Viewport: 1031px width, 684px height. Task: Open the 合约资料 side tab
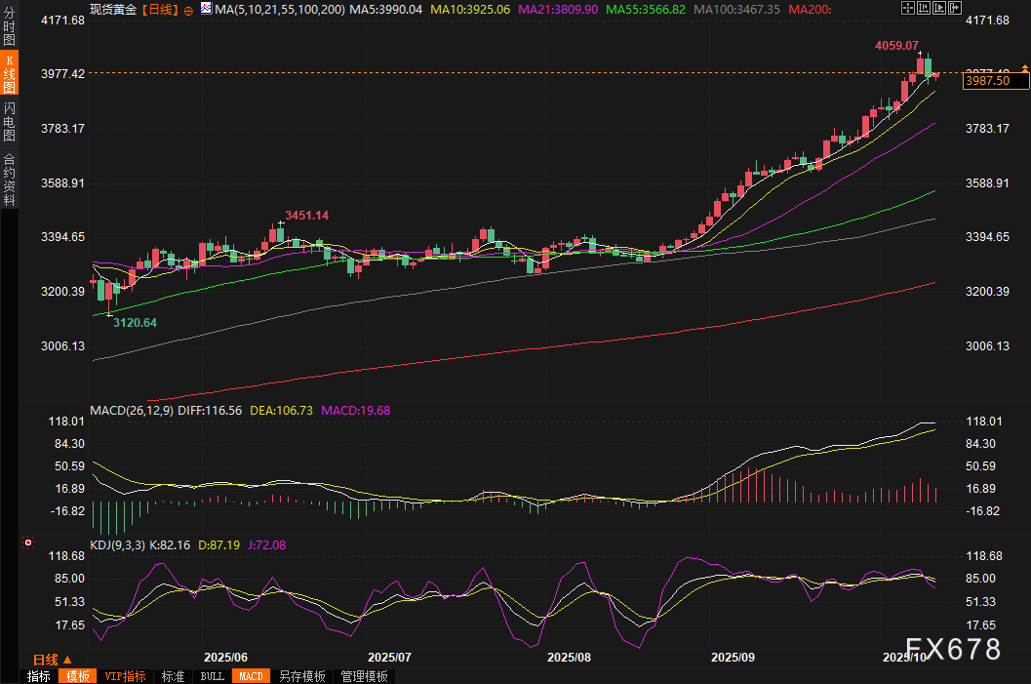(x=9, y=179)
